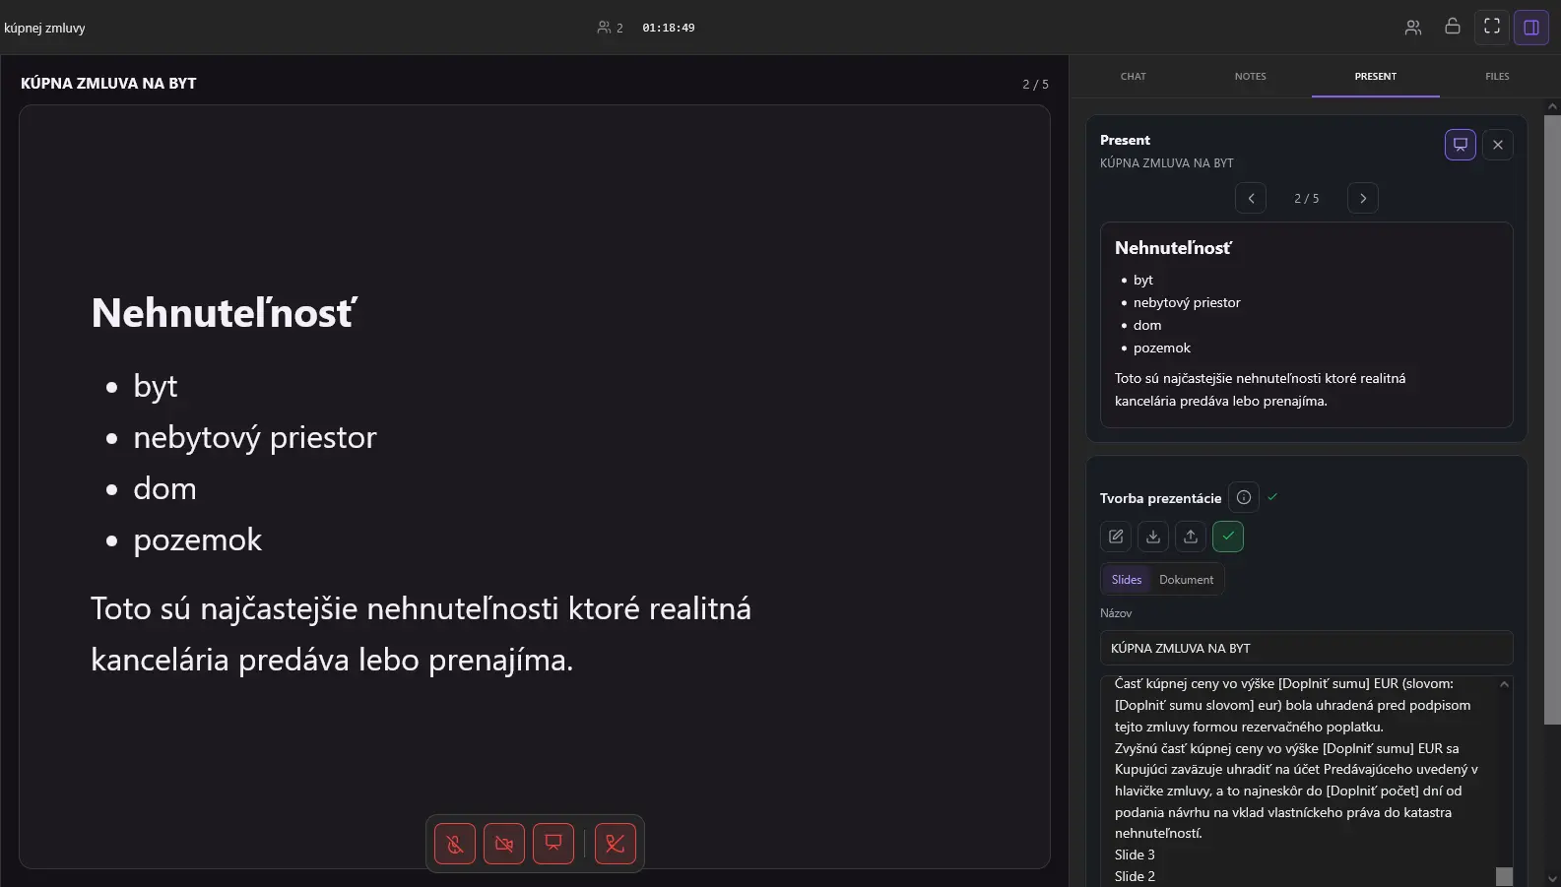Click the upload icon under Tvorba prezentácie
This screenshot has height=887, width=1561.
[x=1191, y=537]
